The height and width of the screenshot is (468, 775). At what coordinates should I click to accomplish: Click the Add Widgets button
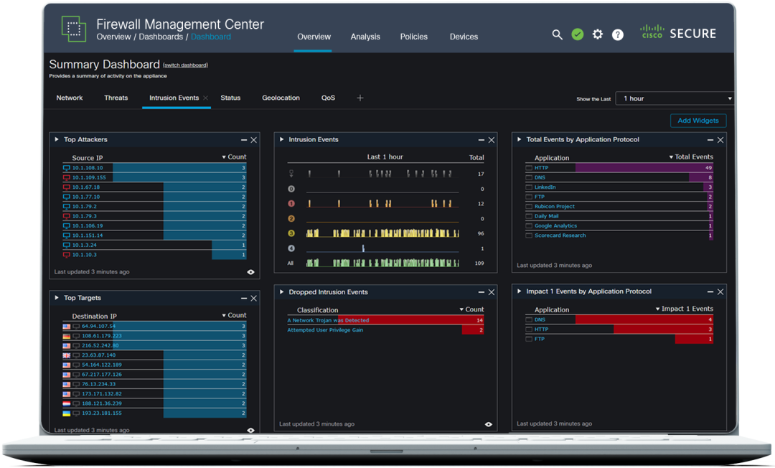698,121
